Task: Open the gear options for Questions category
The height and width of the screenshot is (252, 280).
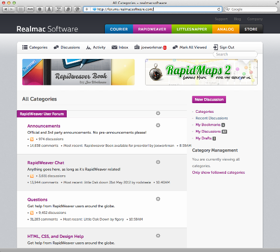Action: click(x=158, y=199)
